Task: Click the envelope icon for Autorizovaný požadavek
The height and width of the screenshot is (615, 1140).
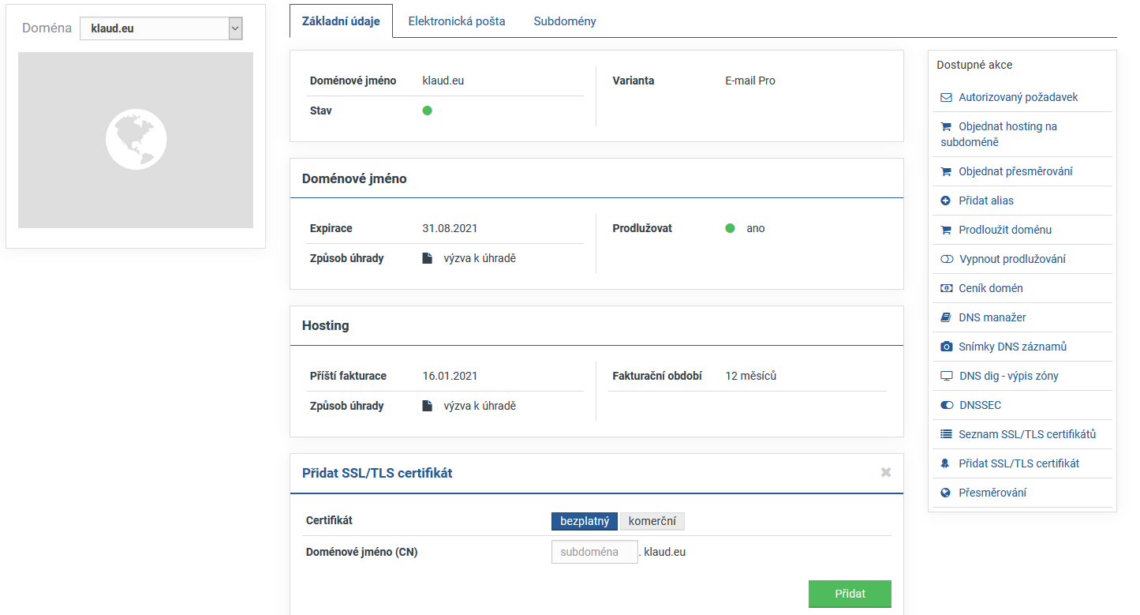Action: click(946, 98)
